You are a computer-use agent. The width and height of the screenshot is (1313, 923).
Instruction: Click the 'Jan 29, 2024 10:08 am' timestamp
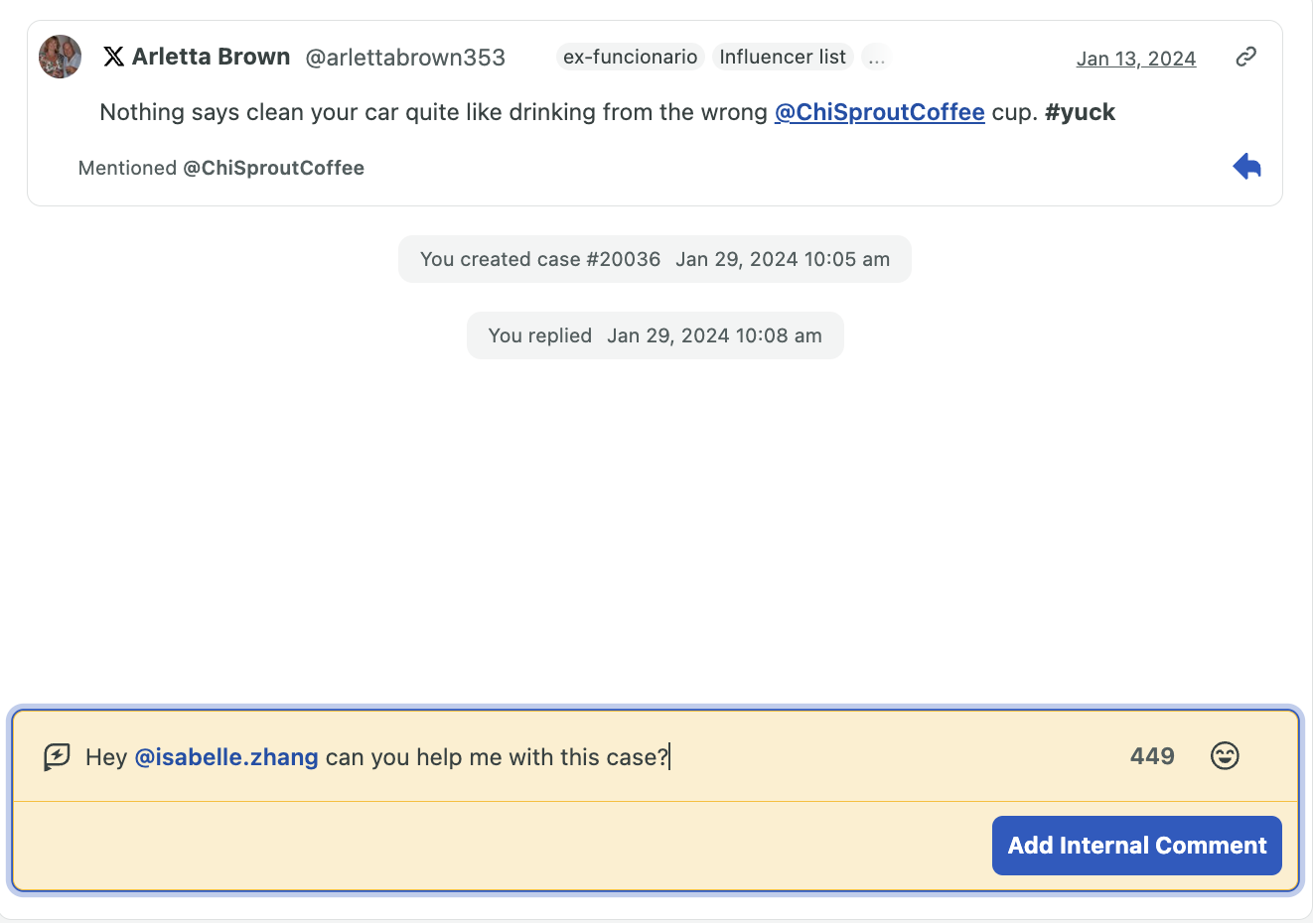714,335
